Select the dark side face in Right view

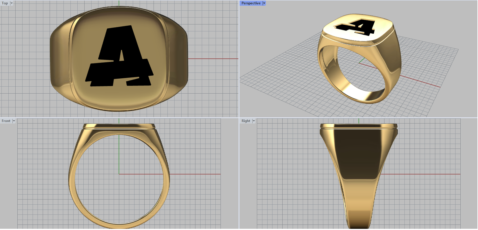pyautogui.click(x=358, y=152)
